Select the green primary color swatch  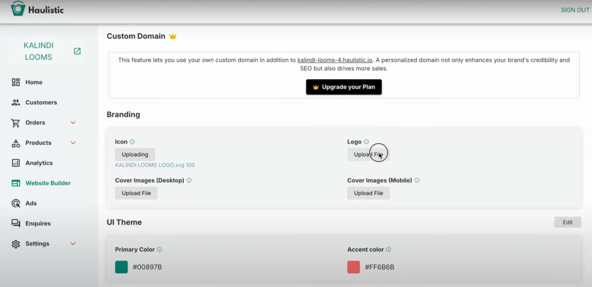click(x=121, y=267)
